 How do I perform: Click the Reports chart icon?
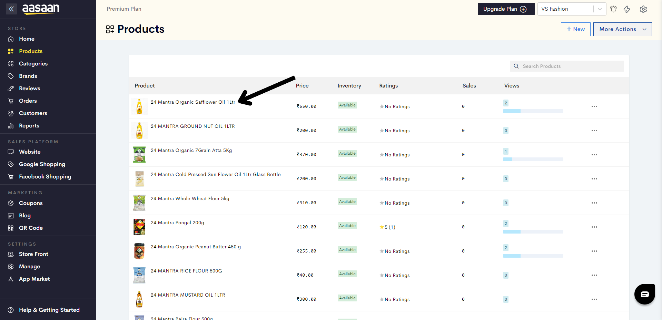point(11,126)
